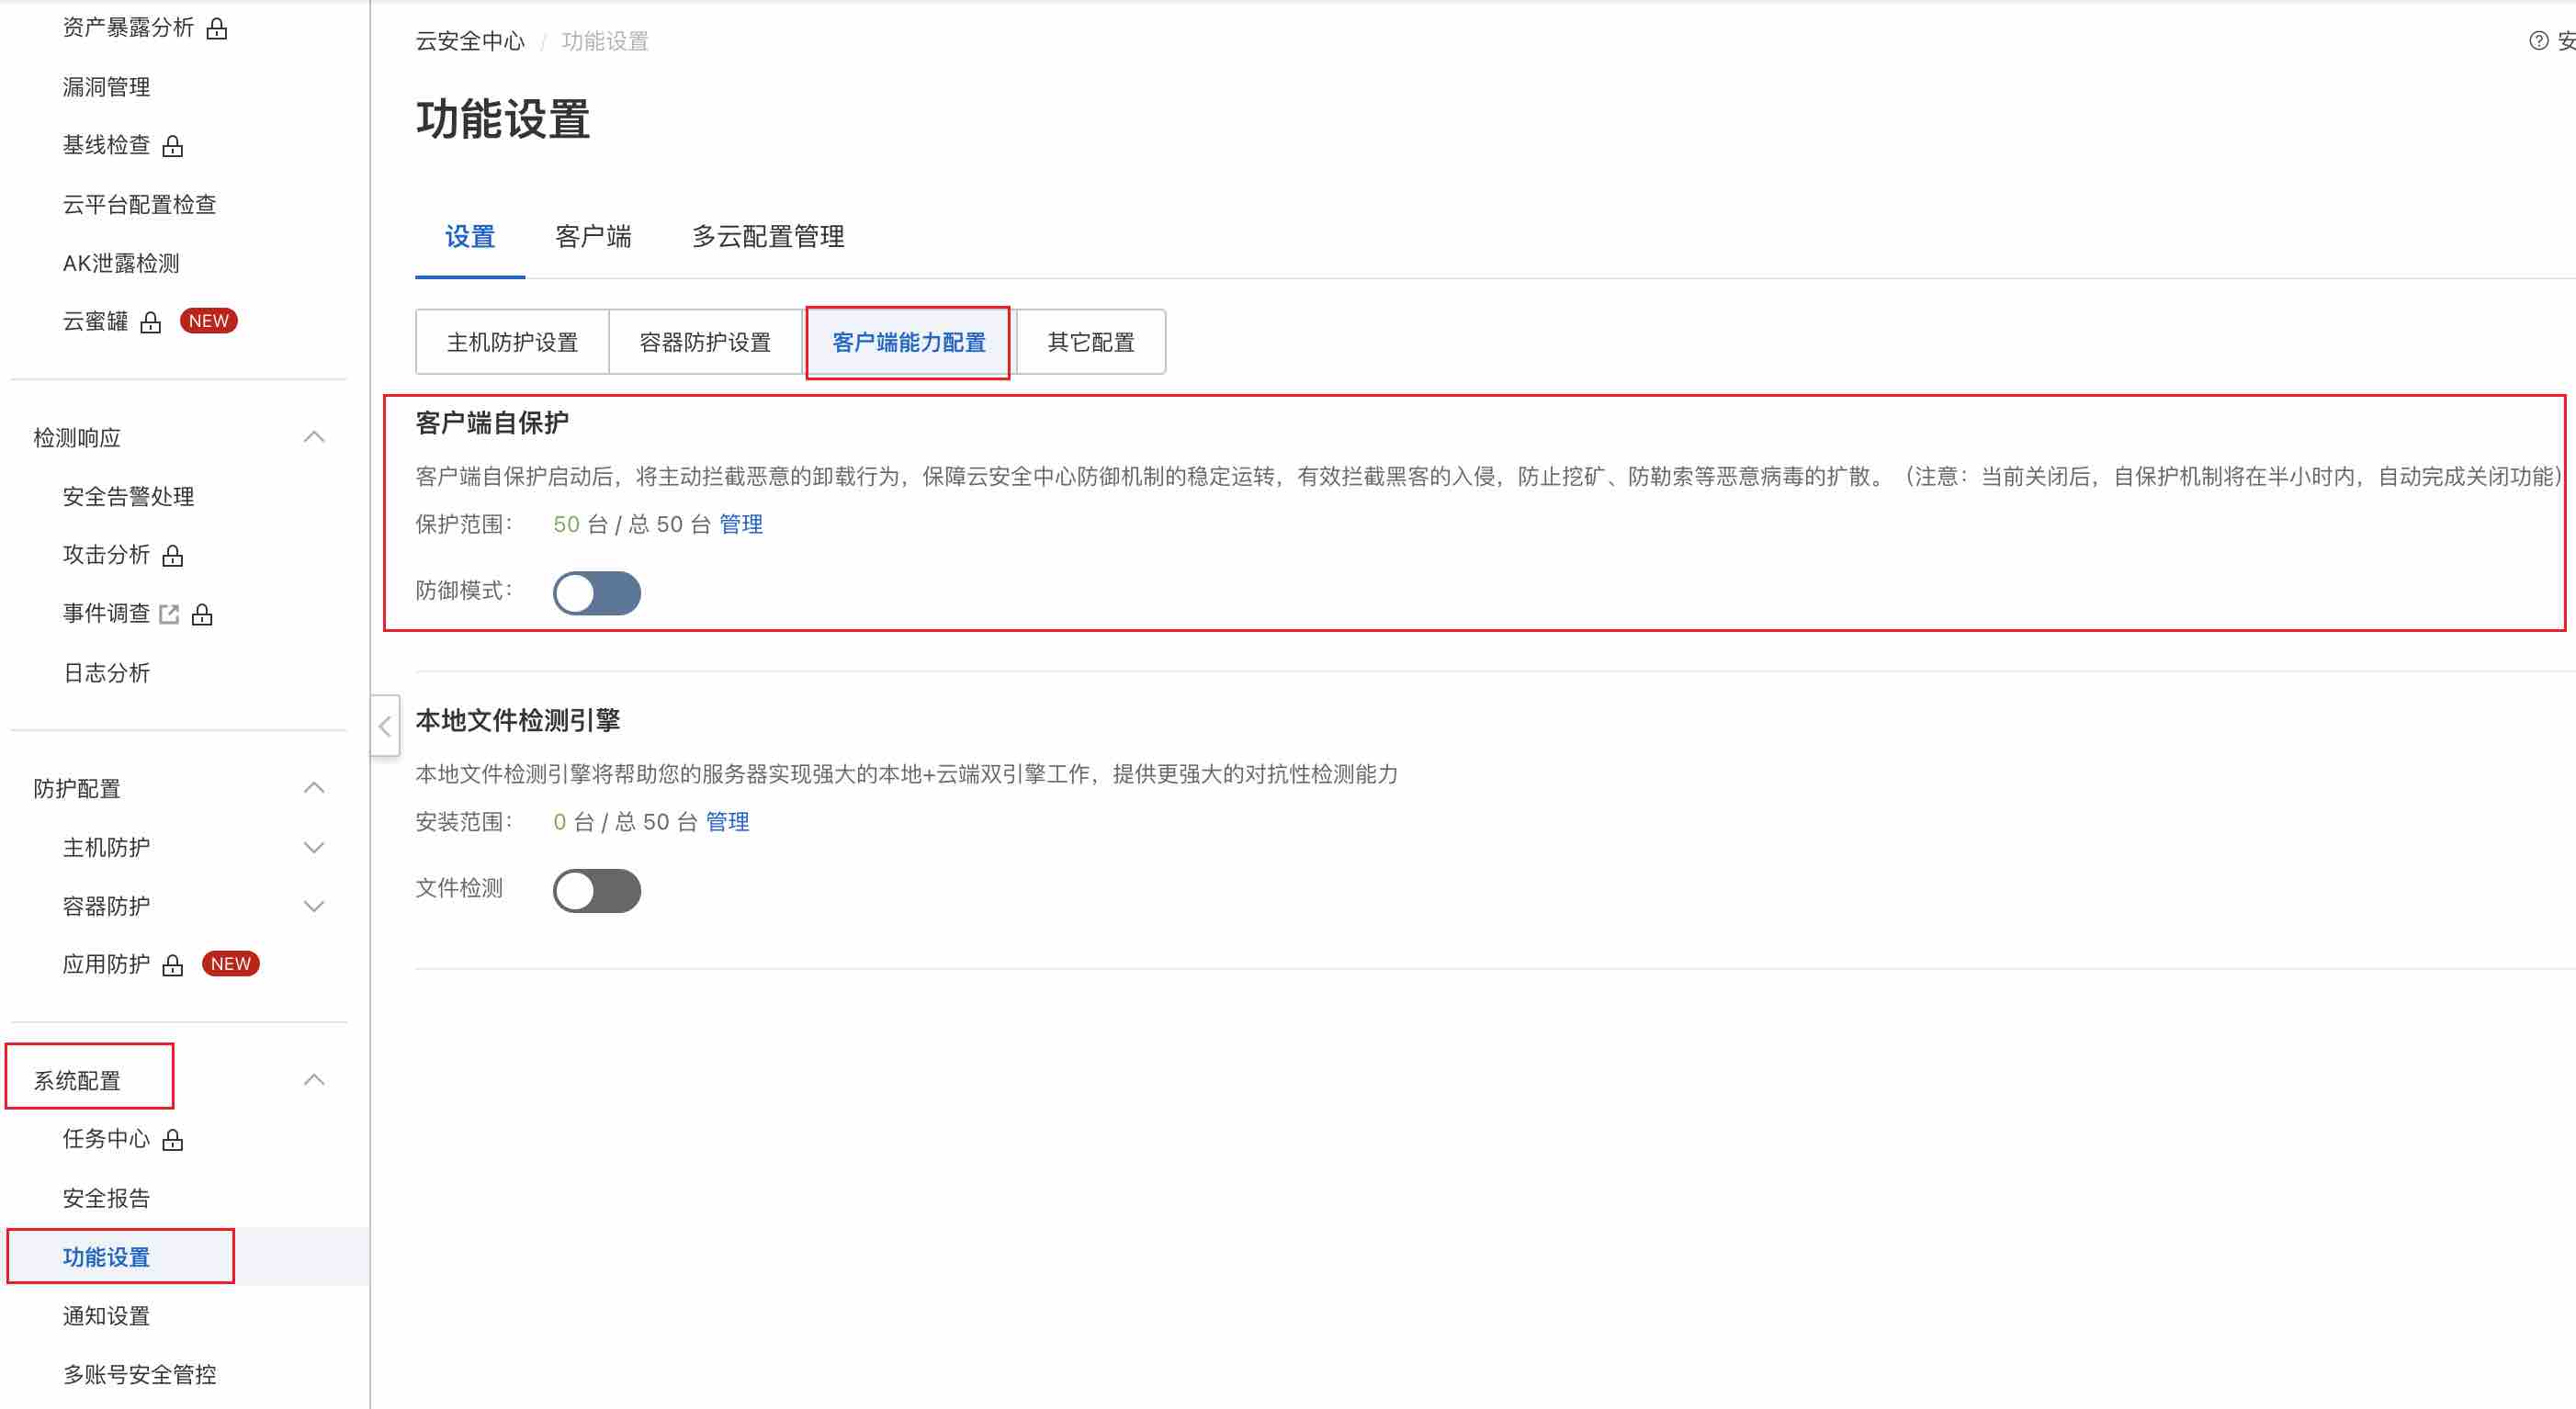2576x1409 pixels.
Task: Open the 多云配置管理 tab
Action: [768, 237]
